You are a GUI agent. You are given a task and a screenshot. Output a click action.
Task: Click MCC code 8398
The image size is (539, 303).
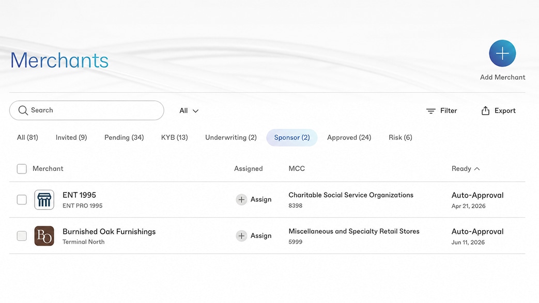coord(295,206)
